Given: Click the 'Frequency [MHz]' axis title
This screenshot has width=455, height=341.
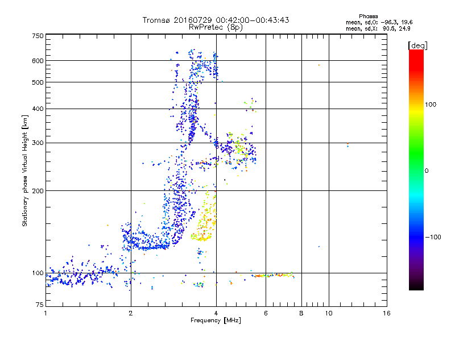Looking at the screenshot, I should (216, 321).
